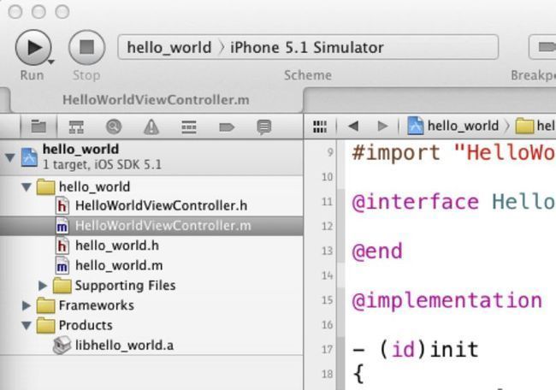Collapse the hello_world folder group

click(27, 186)
